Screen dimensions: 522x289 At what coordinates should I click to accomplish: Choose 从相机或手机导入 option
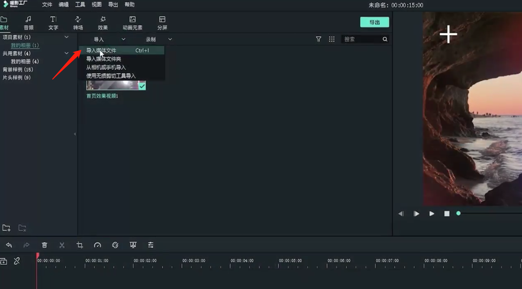point(122,67)
